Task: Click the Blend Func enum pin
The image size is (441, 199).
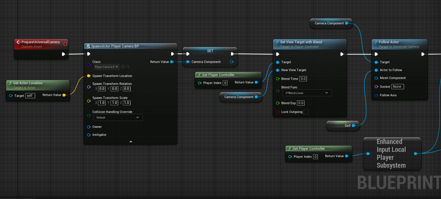Action: coord(278,91)
